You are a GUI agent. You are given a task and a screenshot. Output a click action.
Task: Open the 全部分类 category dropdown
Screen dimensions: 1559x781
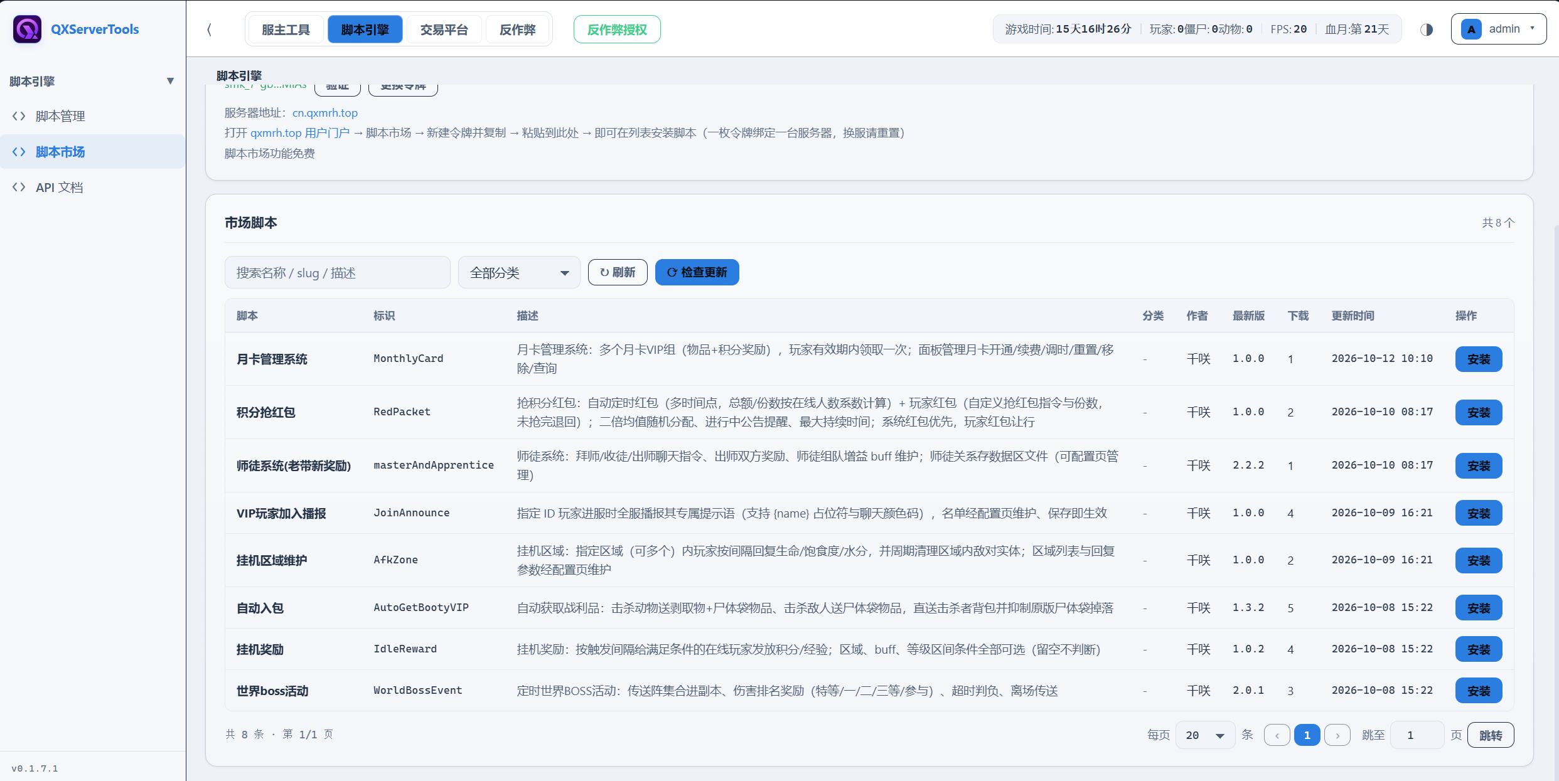(x=519, y=272)
